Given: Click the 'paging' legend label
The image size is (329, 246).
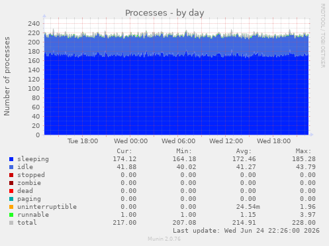Looking at the screenshot, I should click(29, 199).
